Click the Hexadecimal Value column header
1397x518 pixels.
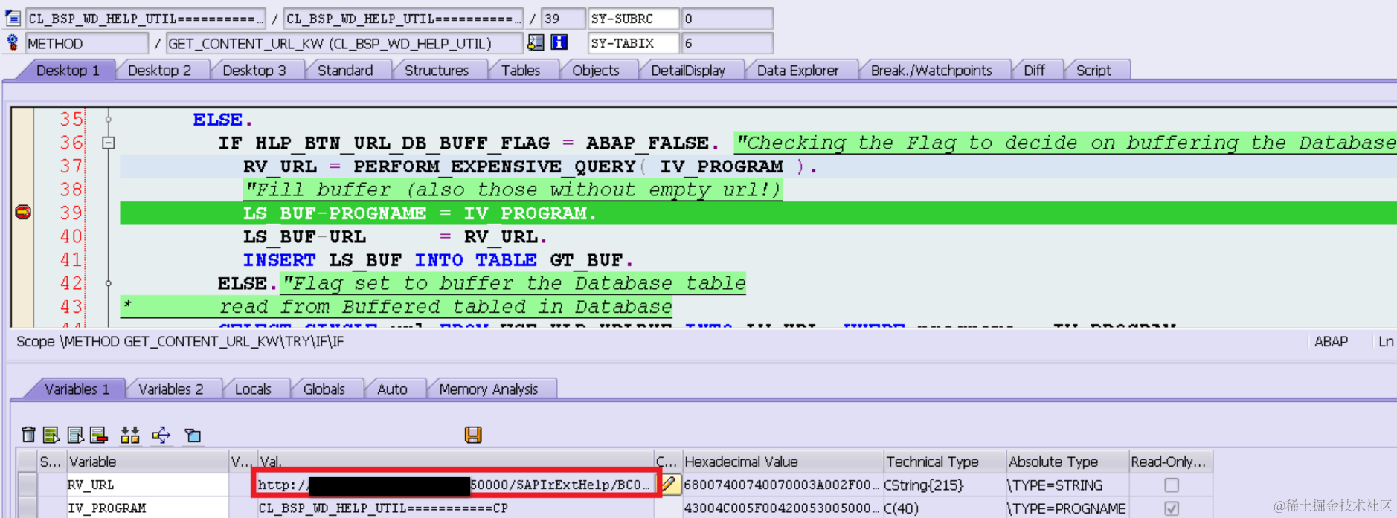tap(782, 462)
